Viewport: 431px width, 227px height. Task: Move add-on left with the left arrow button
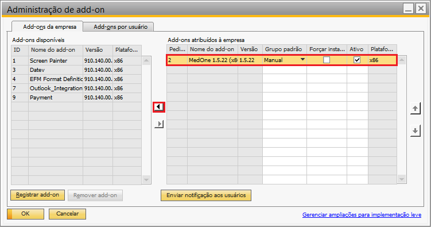point(159,107)
